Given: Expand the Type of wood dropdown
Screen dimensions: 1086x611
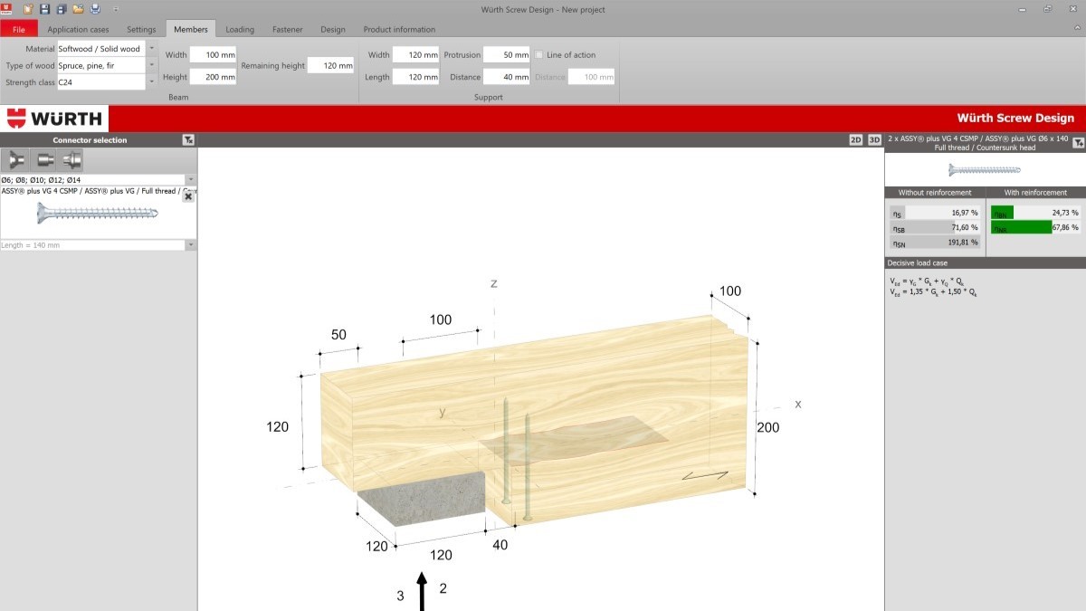Looking at the screenshot, I should click(151, 65).
